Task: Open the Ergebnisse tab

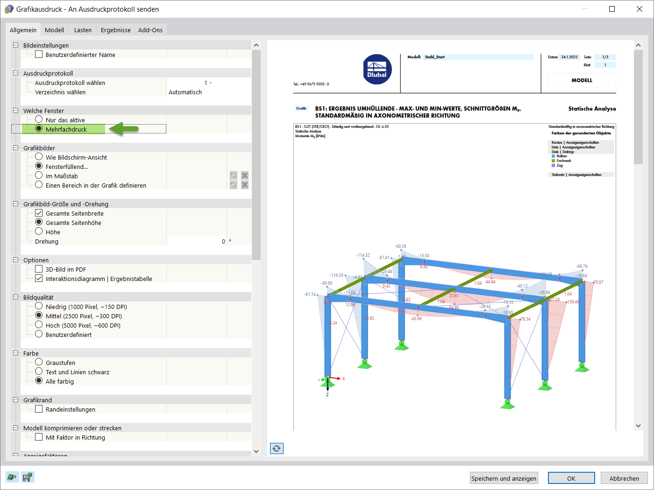Action: click(x=116, y=30)
